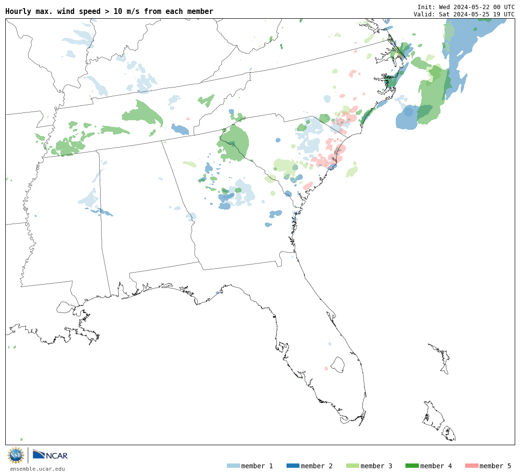
Task: Click the member 1 light blue swatch
Action: (233, 466)
